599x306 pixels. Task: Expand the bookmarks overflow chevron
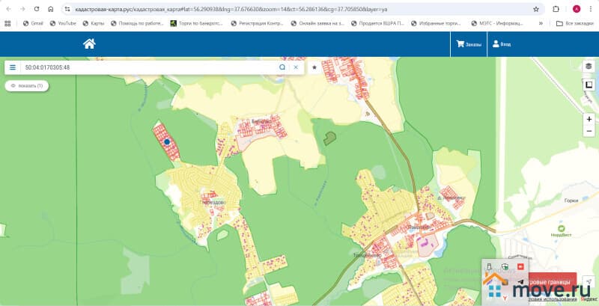(541, 23)
